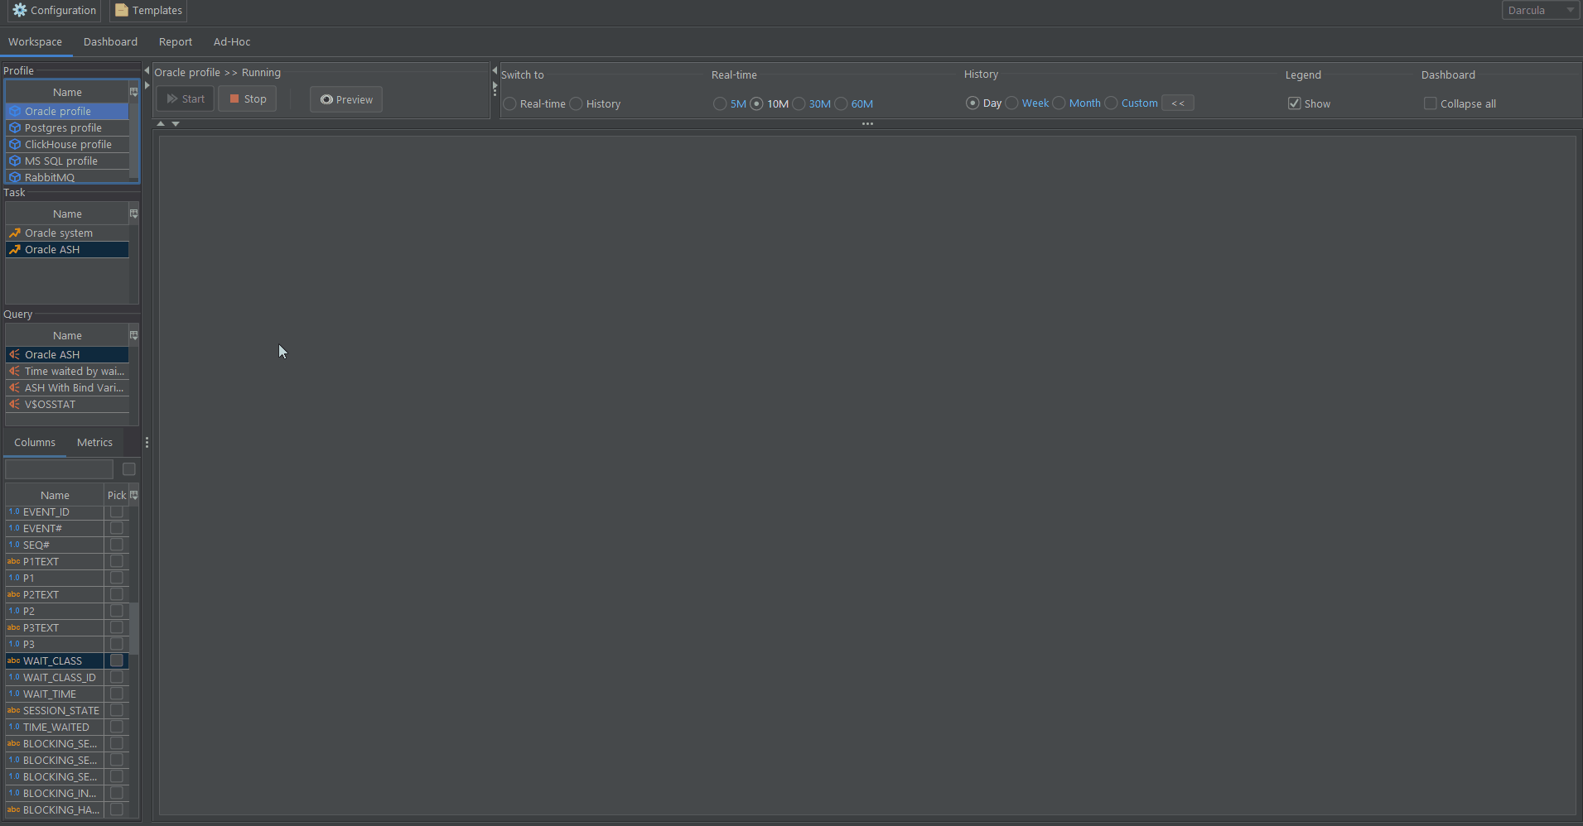Viewport: 1583px width, 826px height.
Task: Click the ellipsis handle above the chart area
Action: [867, 123]
